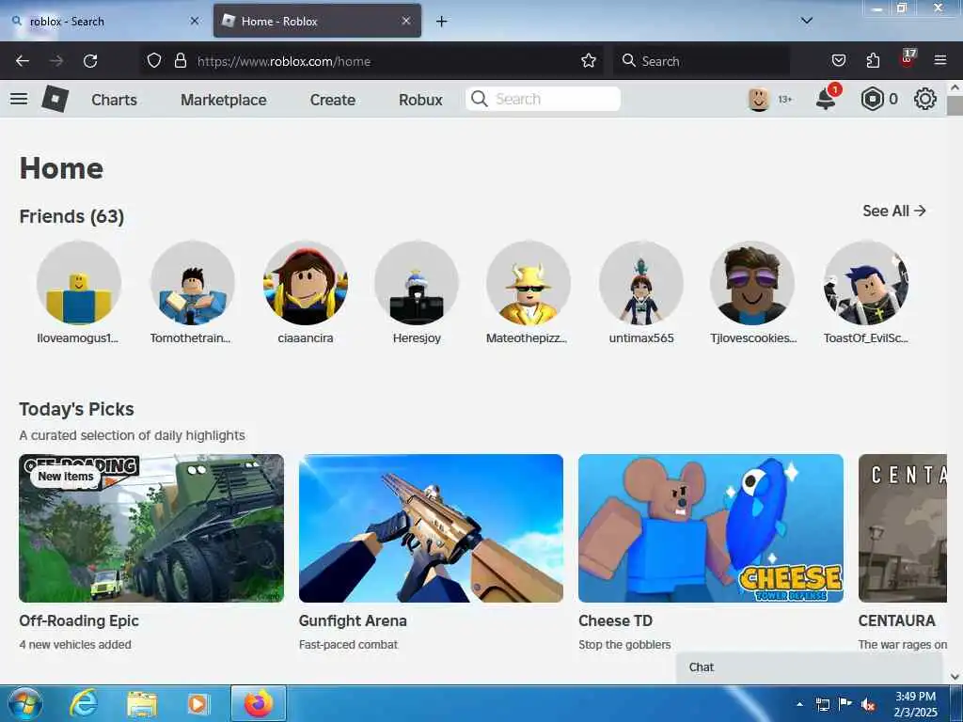963x722 pixels.
Task: Click the Roblox logo icon
Action: coord(55,99)
